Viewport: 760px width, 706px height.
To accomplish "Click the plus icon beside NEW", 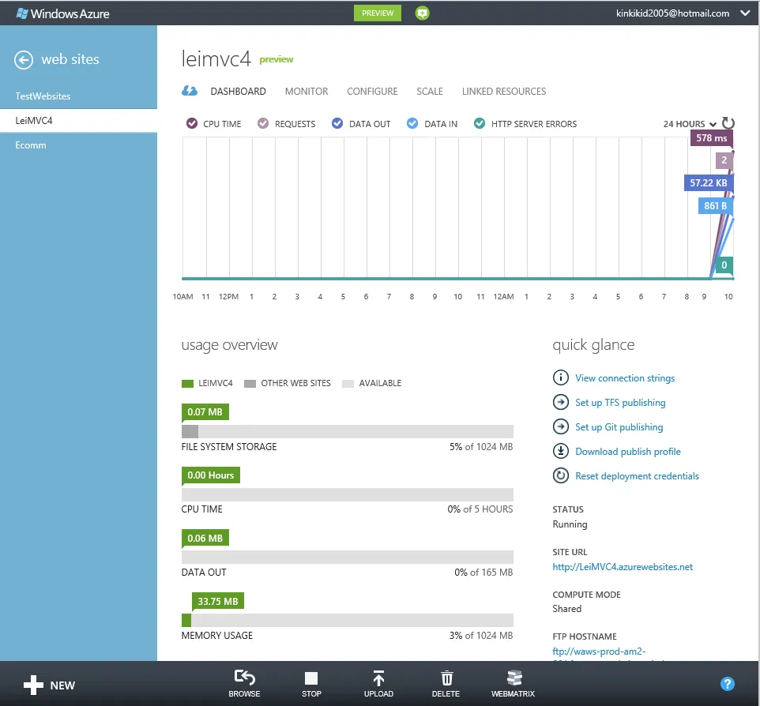I will pyautogui.click(x=33, y=685).
